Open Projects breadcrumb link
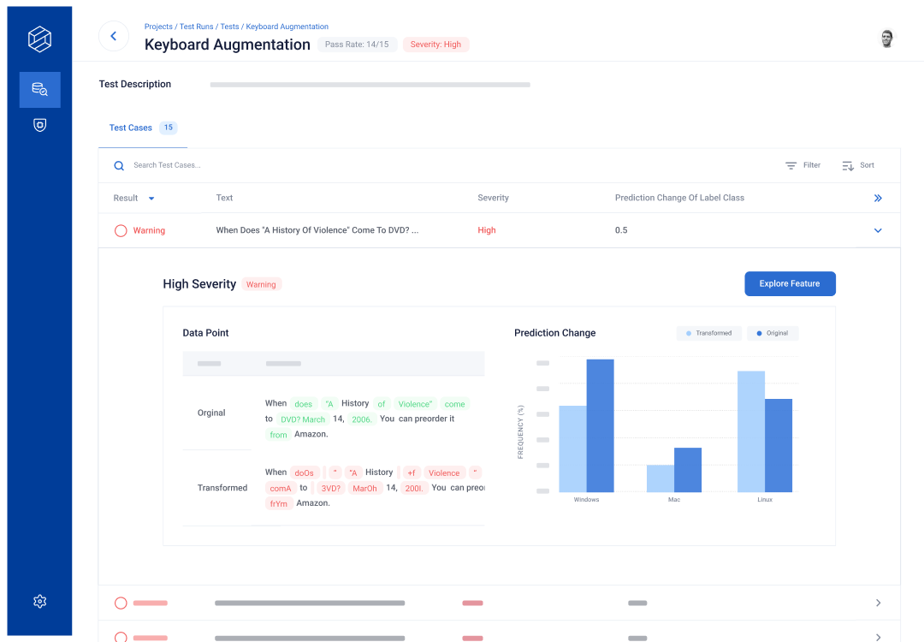Image resolution: width=924 pixels, height=642 pixels. (158, 27)
